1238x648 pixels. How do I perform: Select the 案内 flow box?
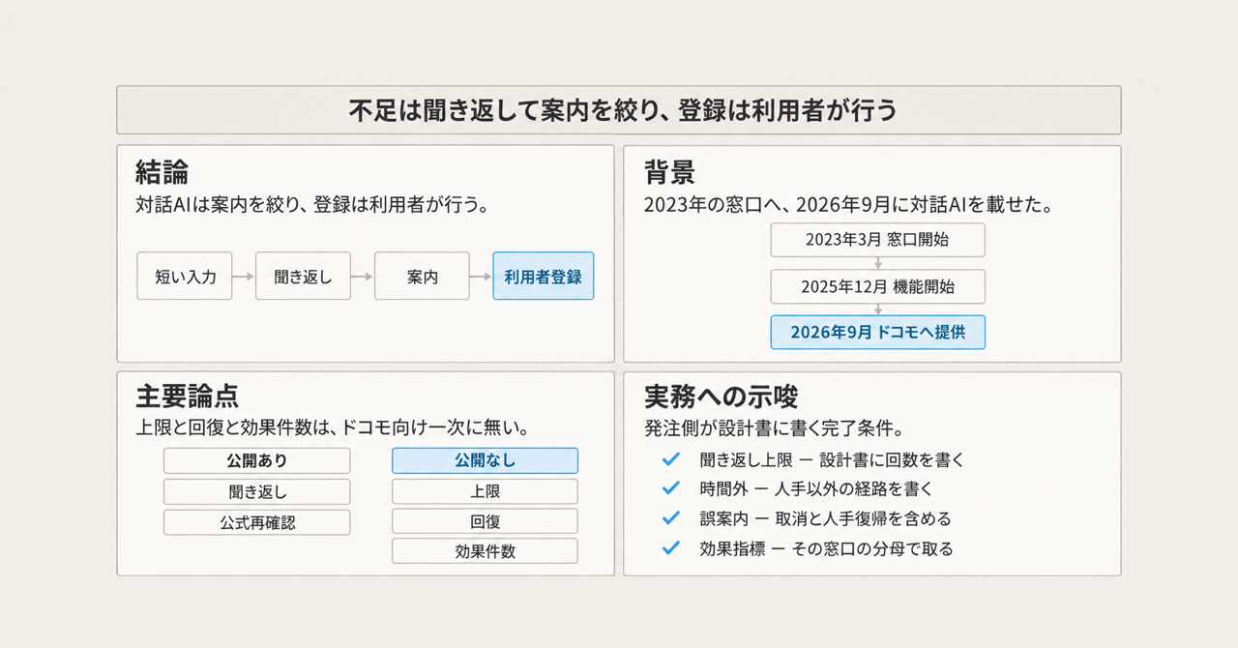[x=422, y=277]
